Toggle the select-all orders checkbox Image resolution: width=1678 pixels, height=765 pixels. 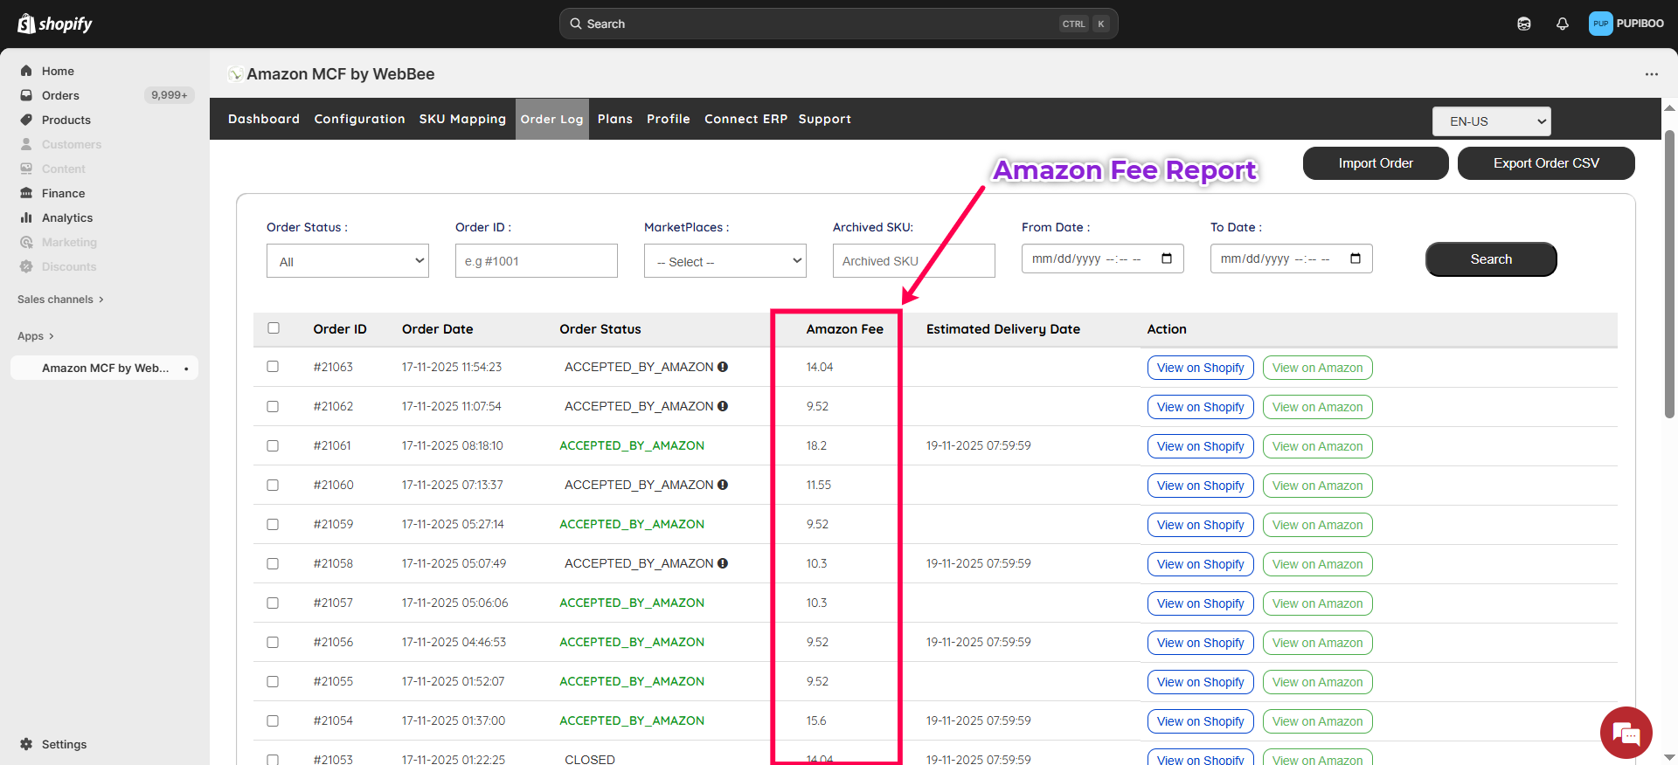(x=274, y=328)
